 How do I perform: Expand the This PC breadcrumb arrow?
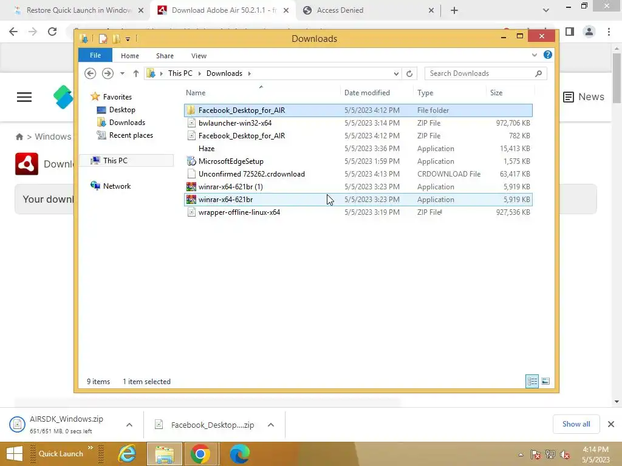point(199,73)
